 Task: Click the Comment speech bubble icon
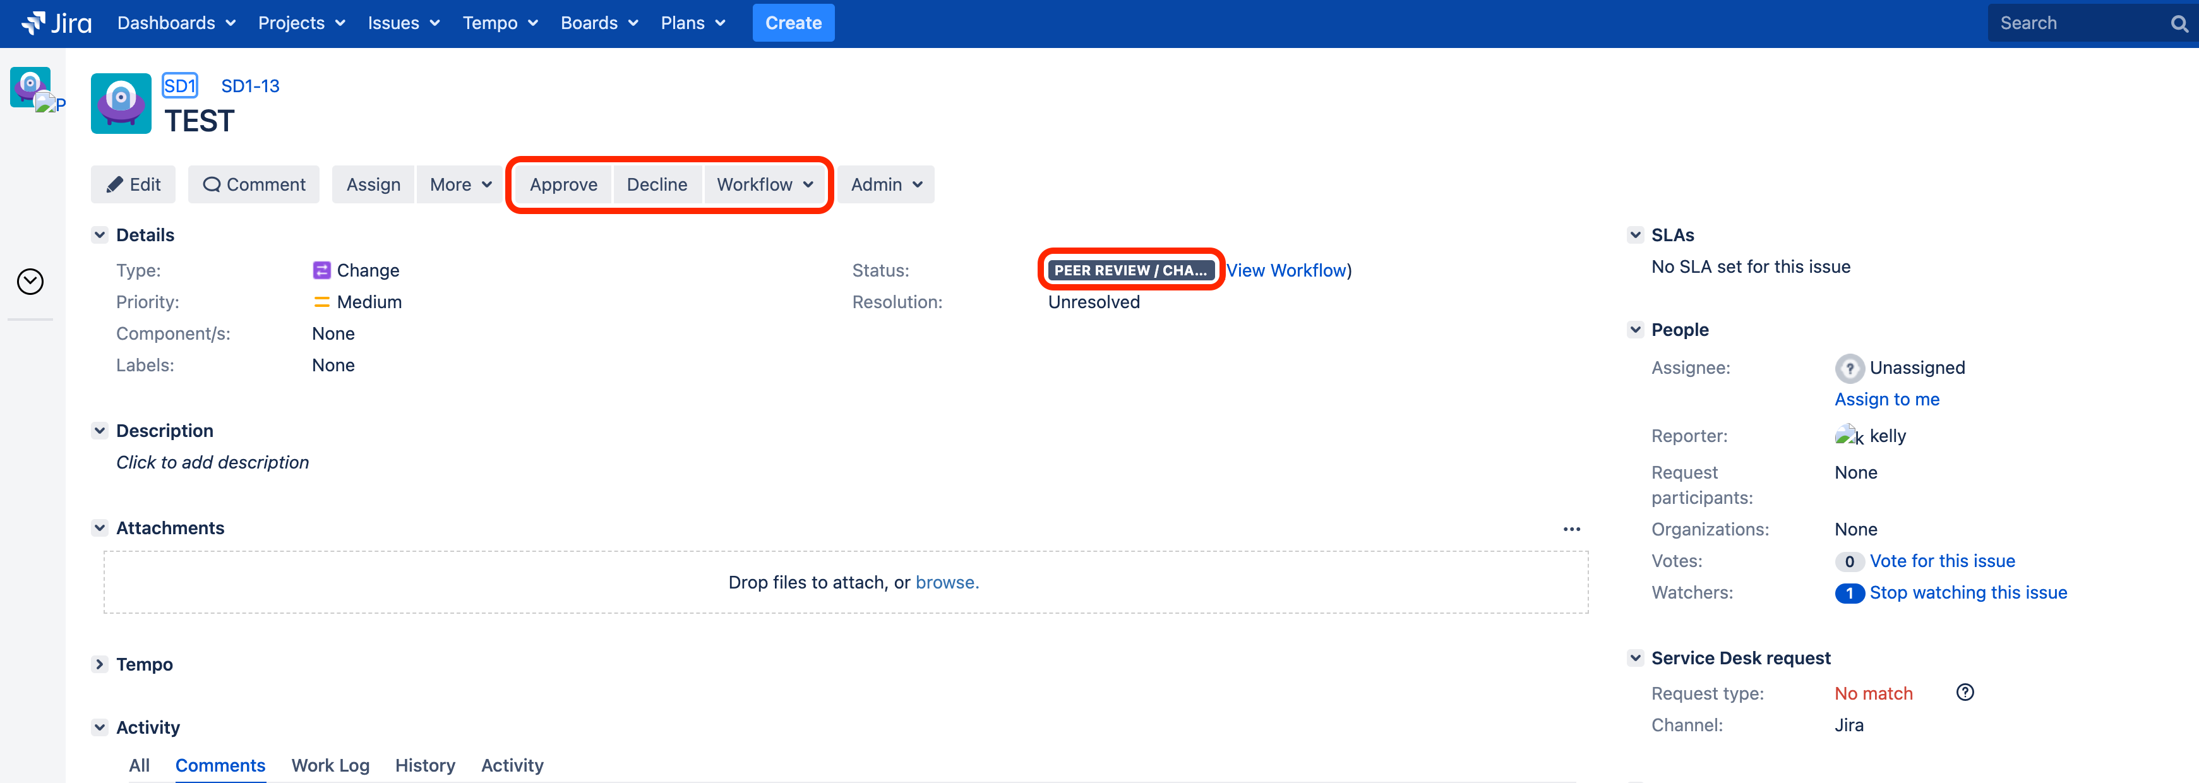(213, 184)
